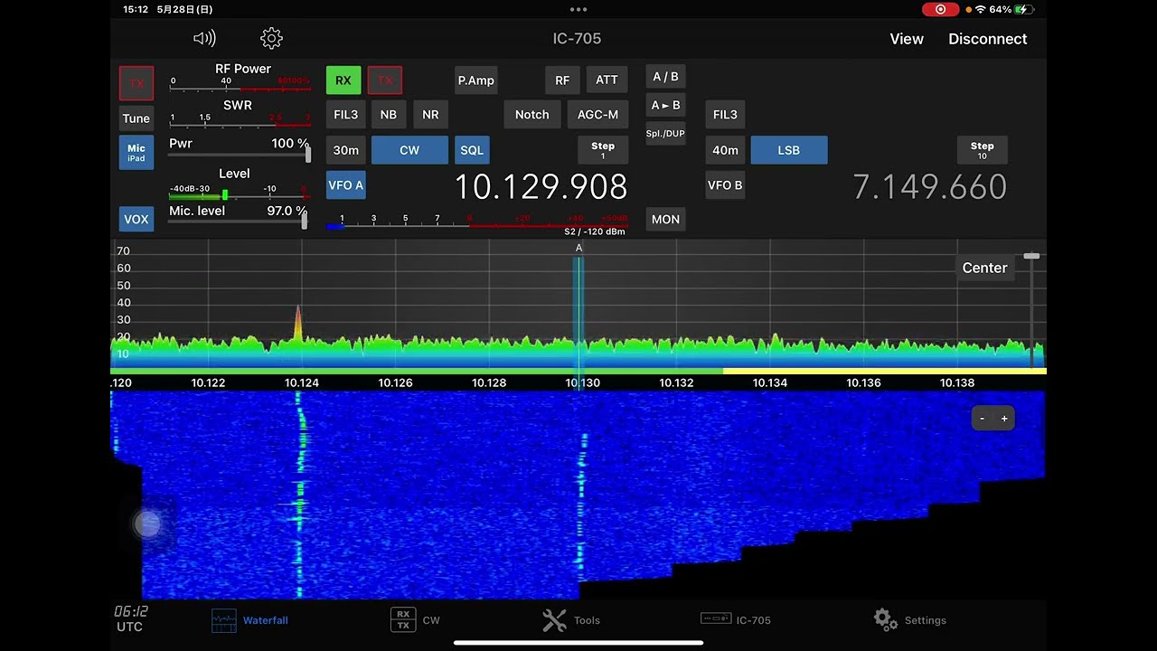The image size is (1157, 651).
Task: Open VFO A FIL3 filter selector
Action: (x=346, y=115)
